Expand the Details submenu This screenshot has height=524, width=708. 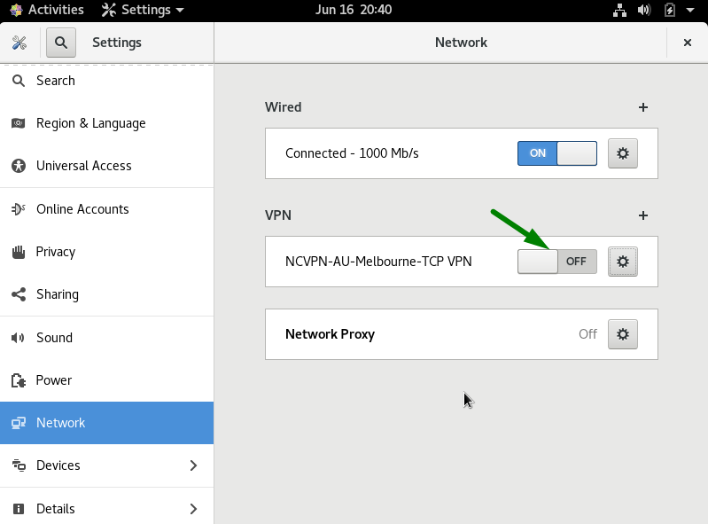(193, 509)
